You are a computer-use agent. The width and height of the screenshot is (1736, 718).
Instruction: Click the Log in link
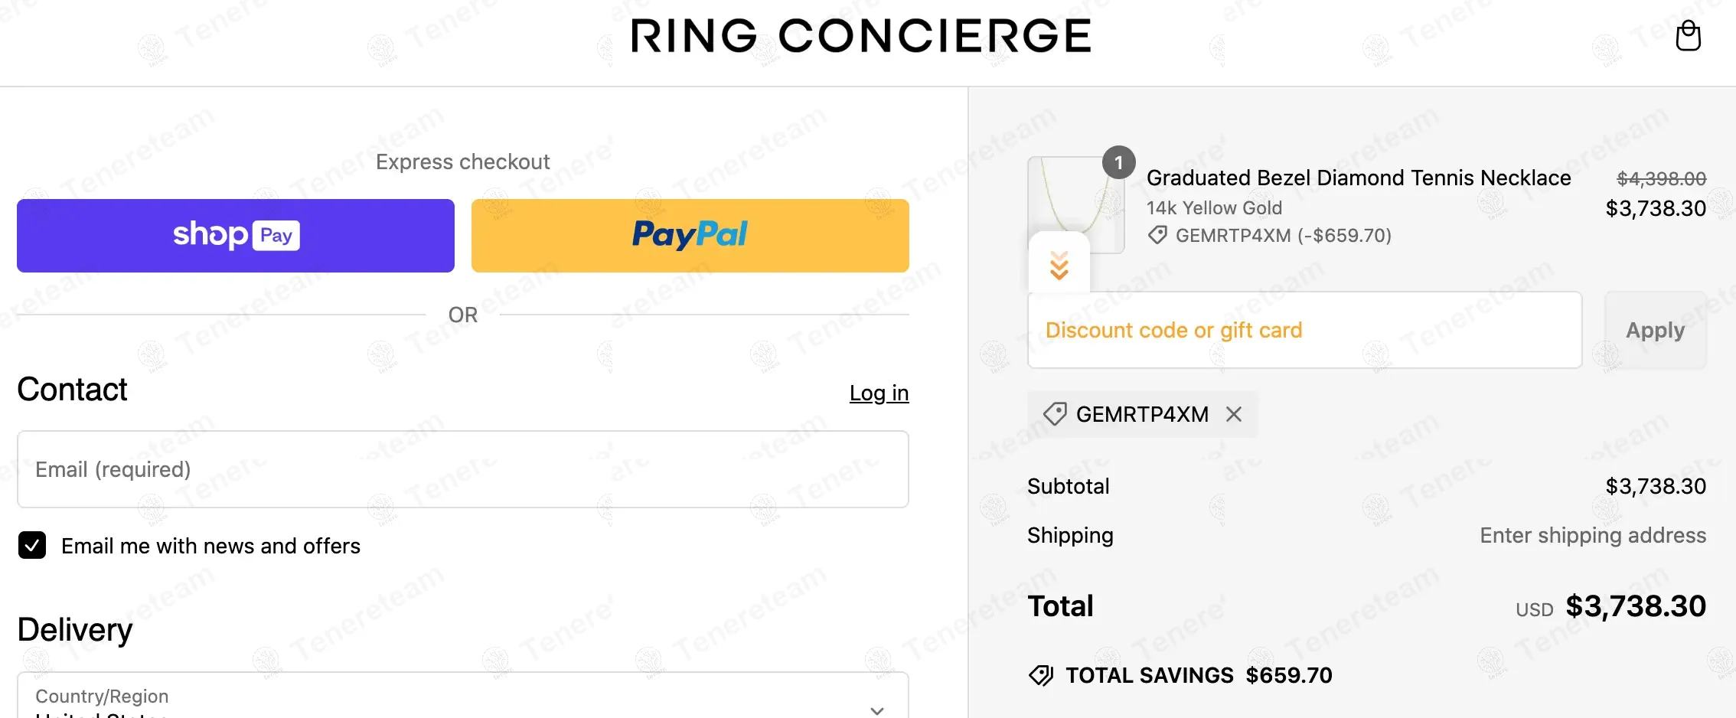coord(879,393)
